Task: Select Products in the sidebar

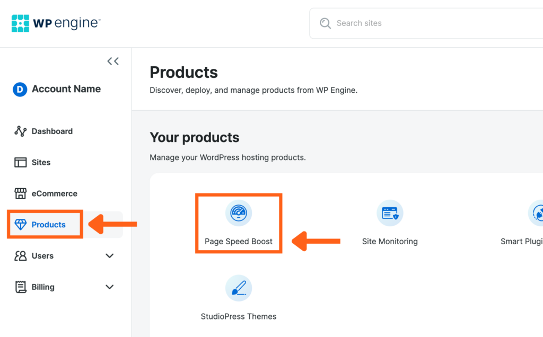Action: click(45, 224)
